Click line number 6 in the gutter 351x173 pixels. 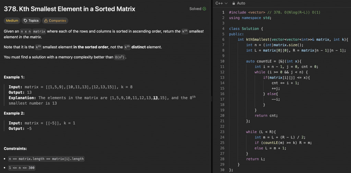click(223, 40)
